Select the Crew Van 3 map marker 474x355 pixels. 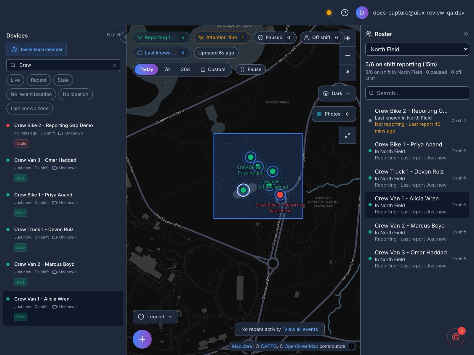(x=273, y=171)
